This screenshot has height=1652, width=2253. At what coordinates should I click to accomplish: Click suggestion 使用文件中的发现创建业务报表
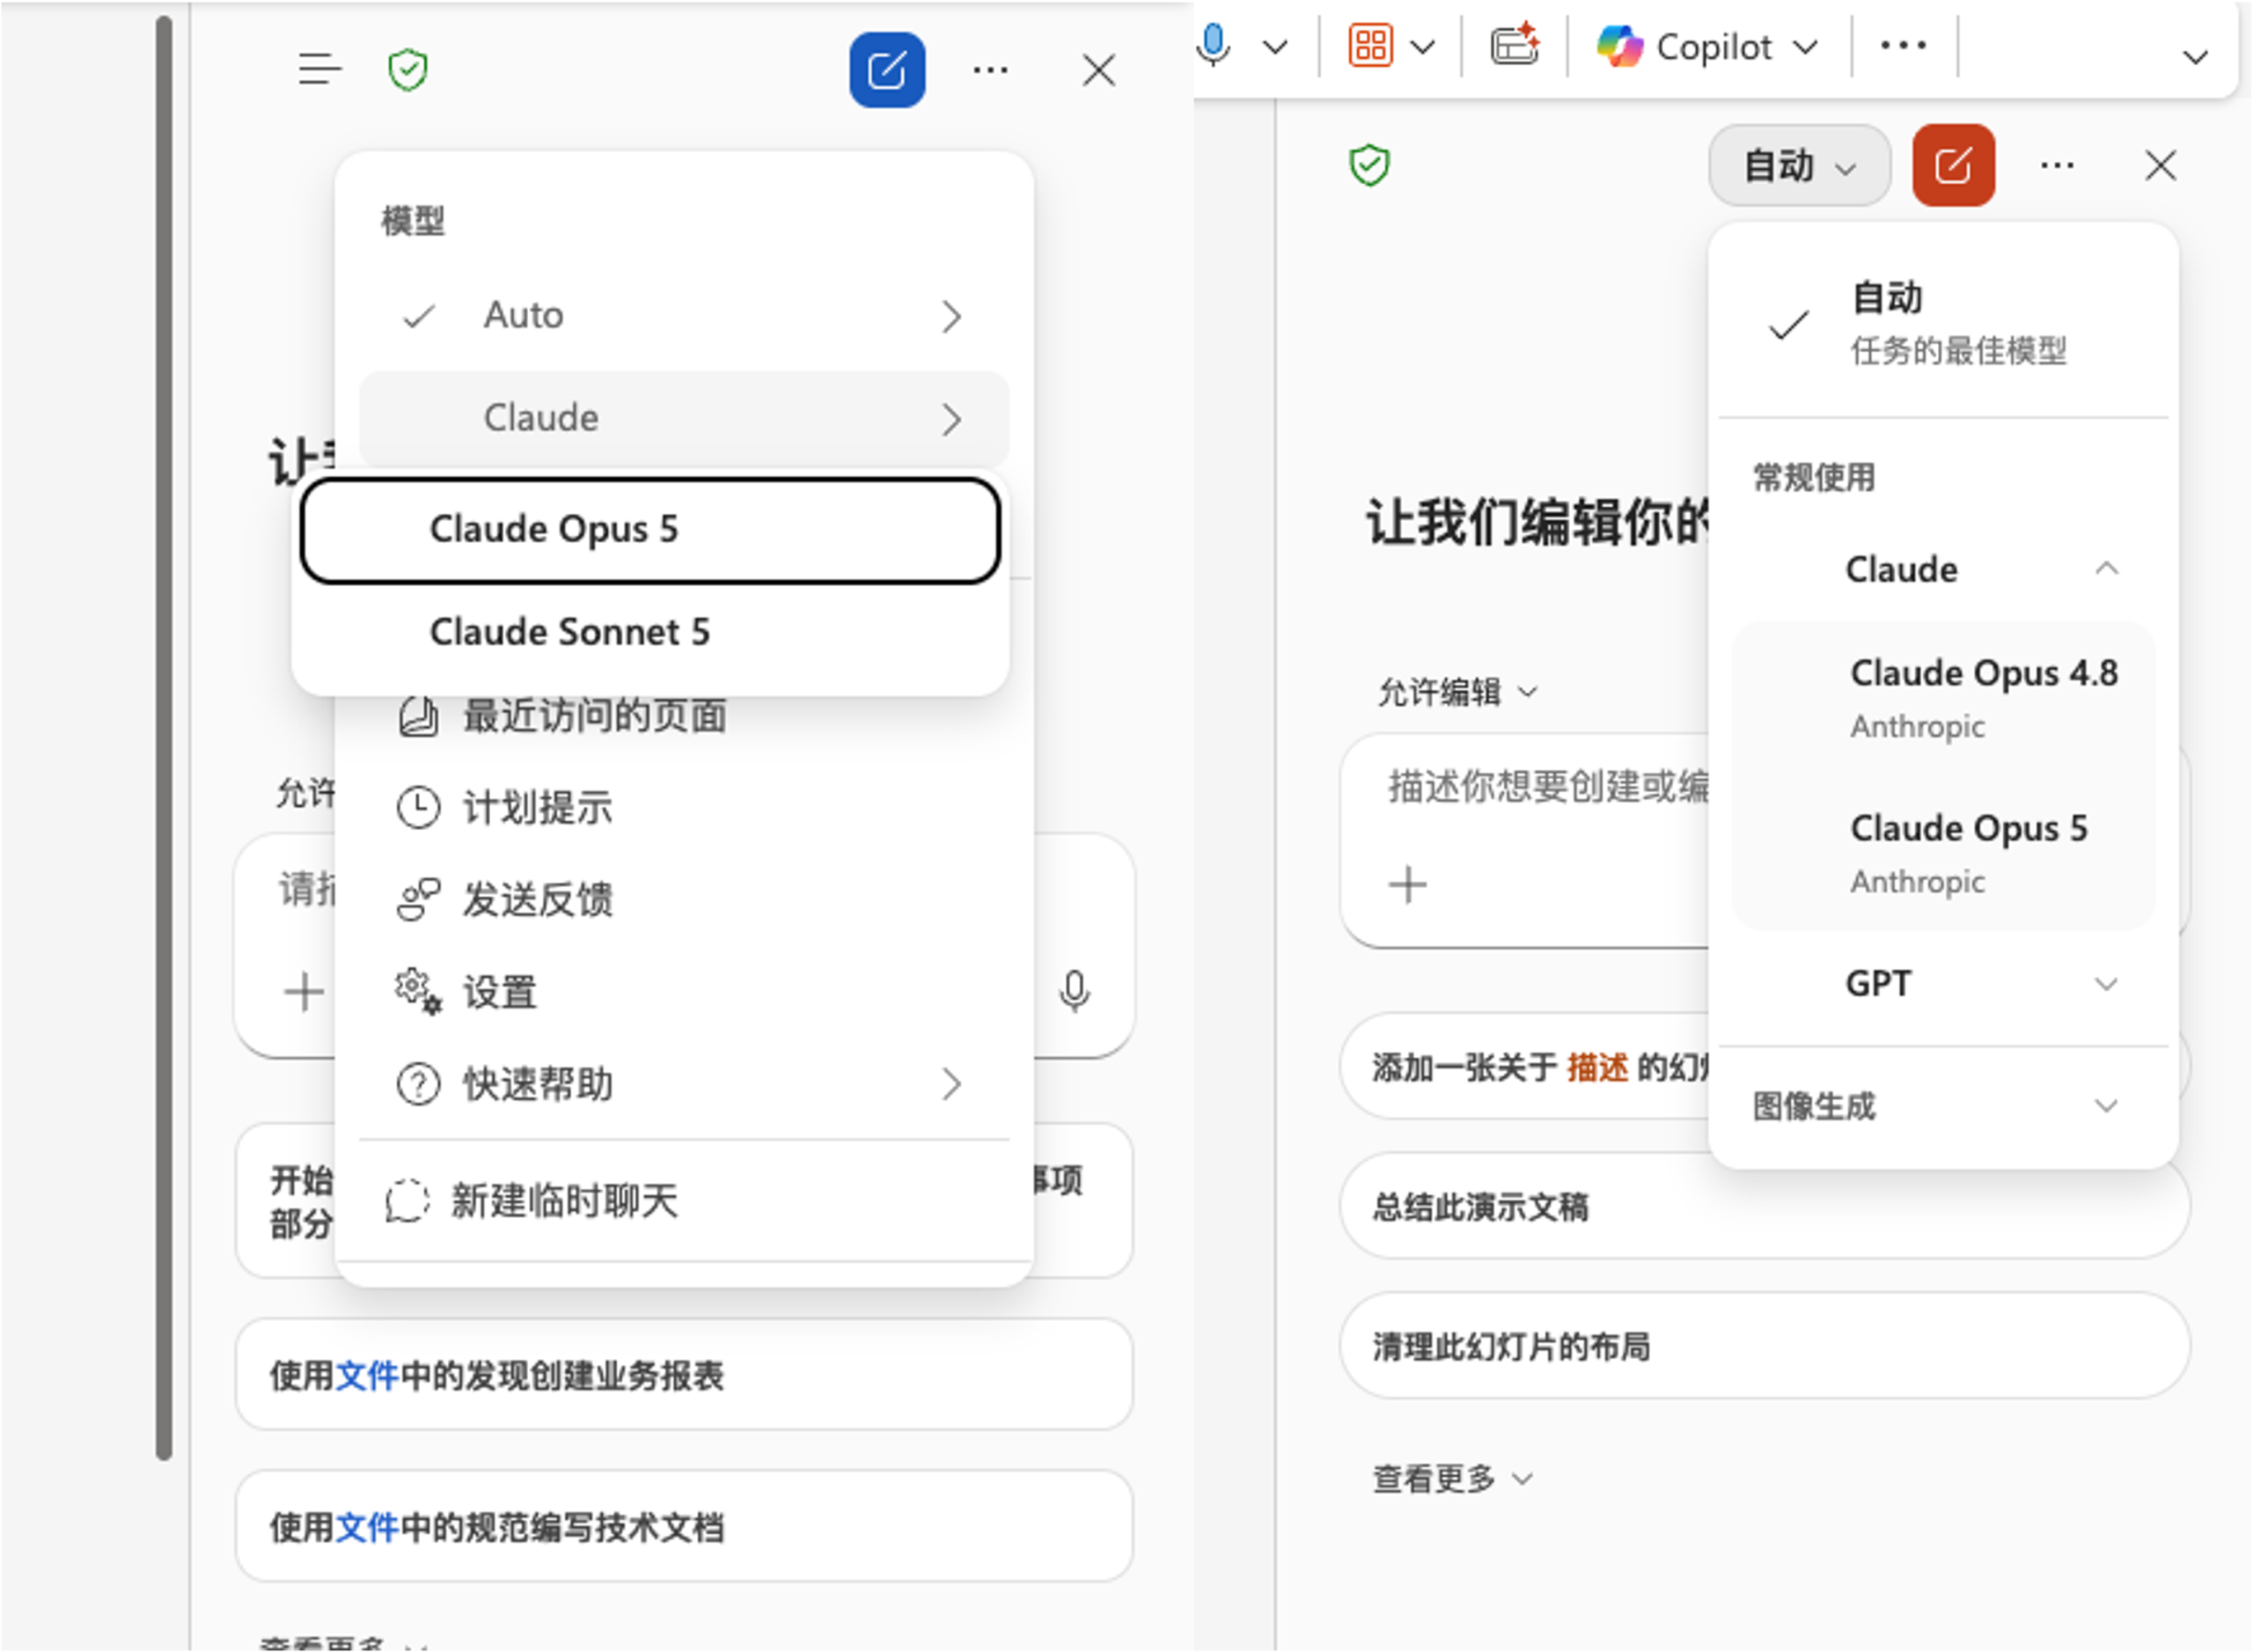click(684, 1375)
